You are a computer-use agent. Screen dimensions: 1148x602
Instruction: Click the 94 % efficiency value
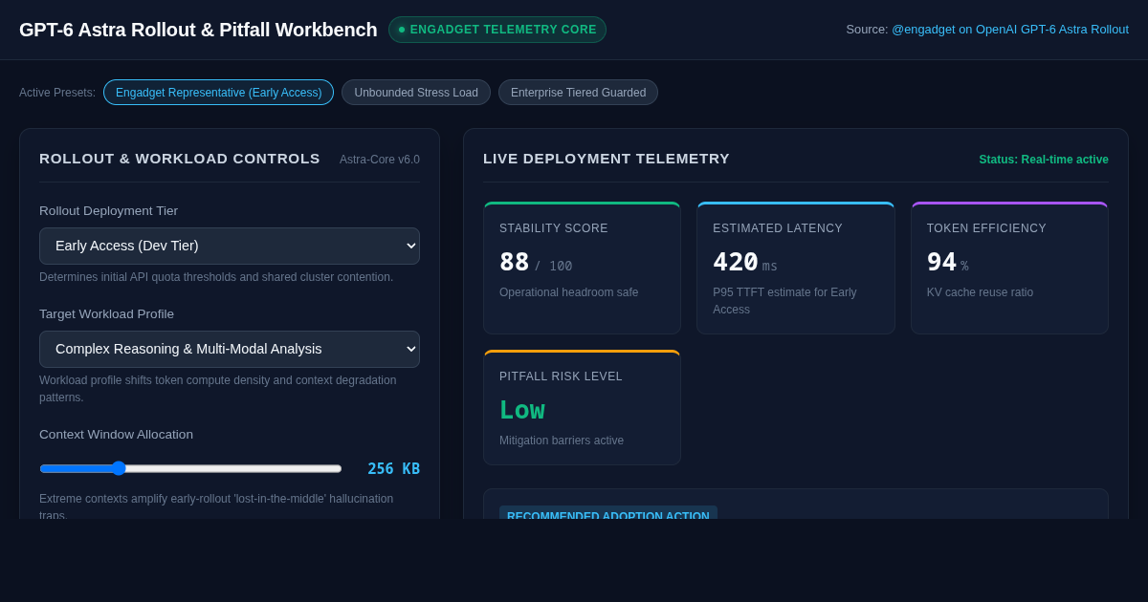pos(948,262)
